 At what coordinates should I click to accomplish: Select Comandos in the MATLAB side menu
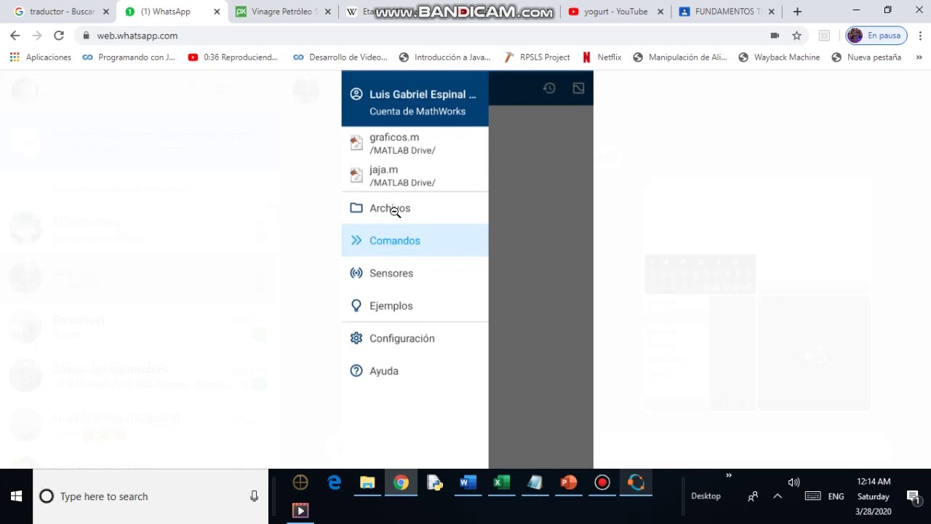(x=415, y=241)
